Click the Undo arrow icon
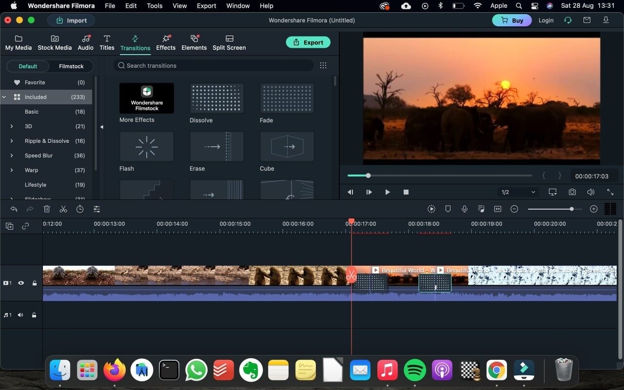The image size is (624, 390). [x=13, y=209]
